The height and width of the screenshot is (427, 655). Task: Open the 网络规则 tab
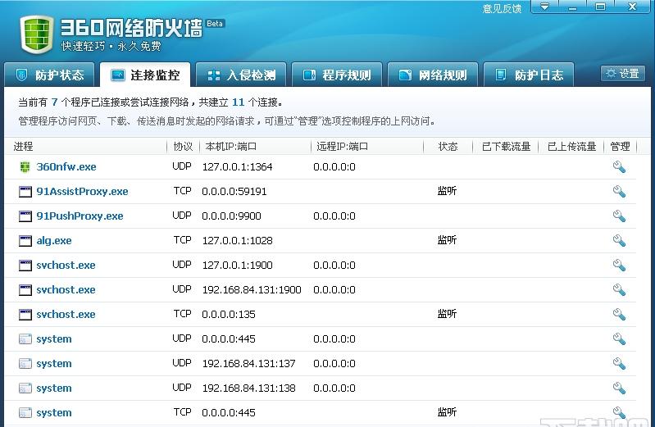click(432, 75)
